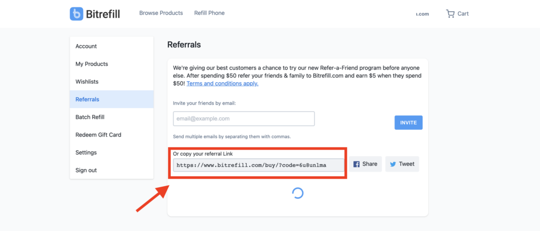
Task: Open Browse Products menu
Action: 161,13
